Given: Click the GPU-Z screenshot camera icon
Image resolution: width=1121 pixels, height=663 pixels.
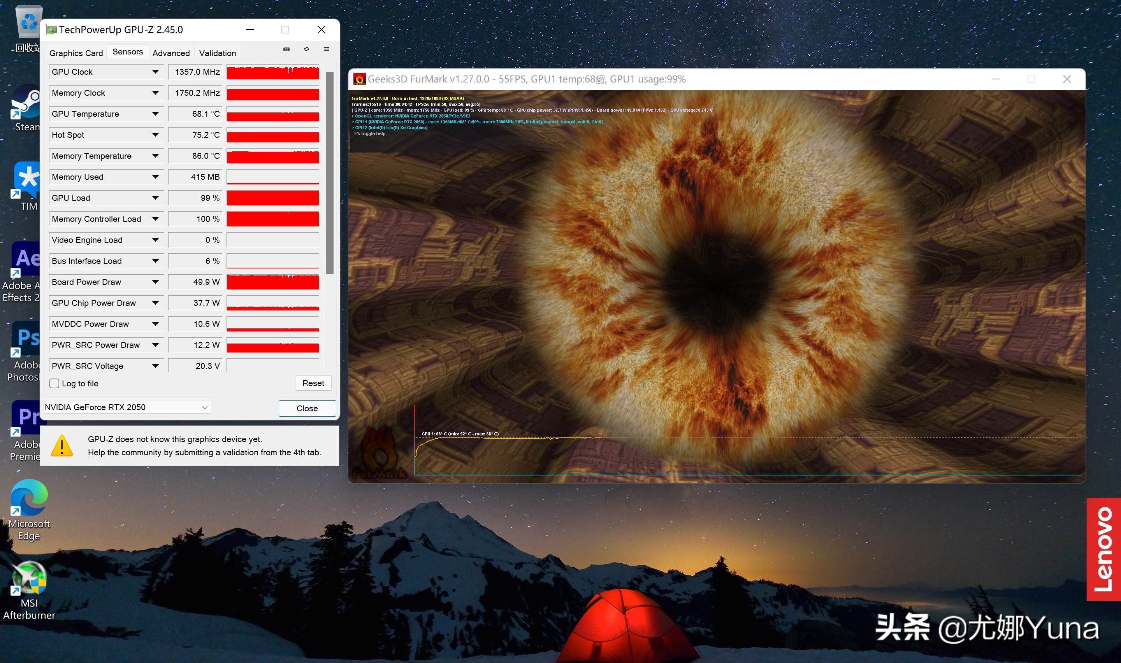Looking at the screenshot, I should coord(286,49).
